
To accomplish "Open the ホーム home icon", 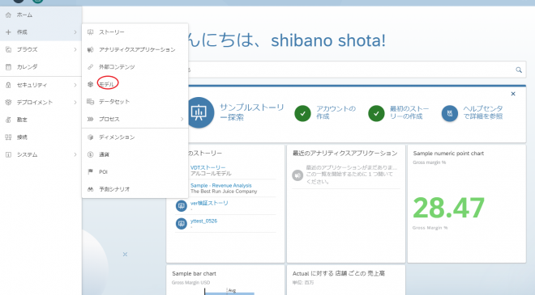I will (x=8, y=15).
